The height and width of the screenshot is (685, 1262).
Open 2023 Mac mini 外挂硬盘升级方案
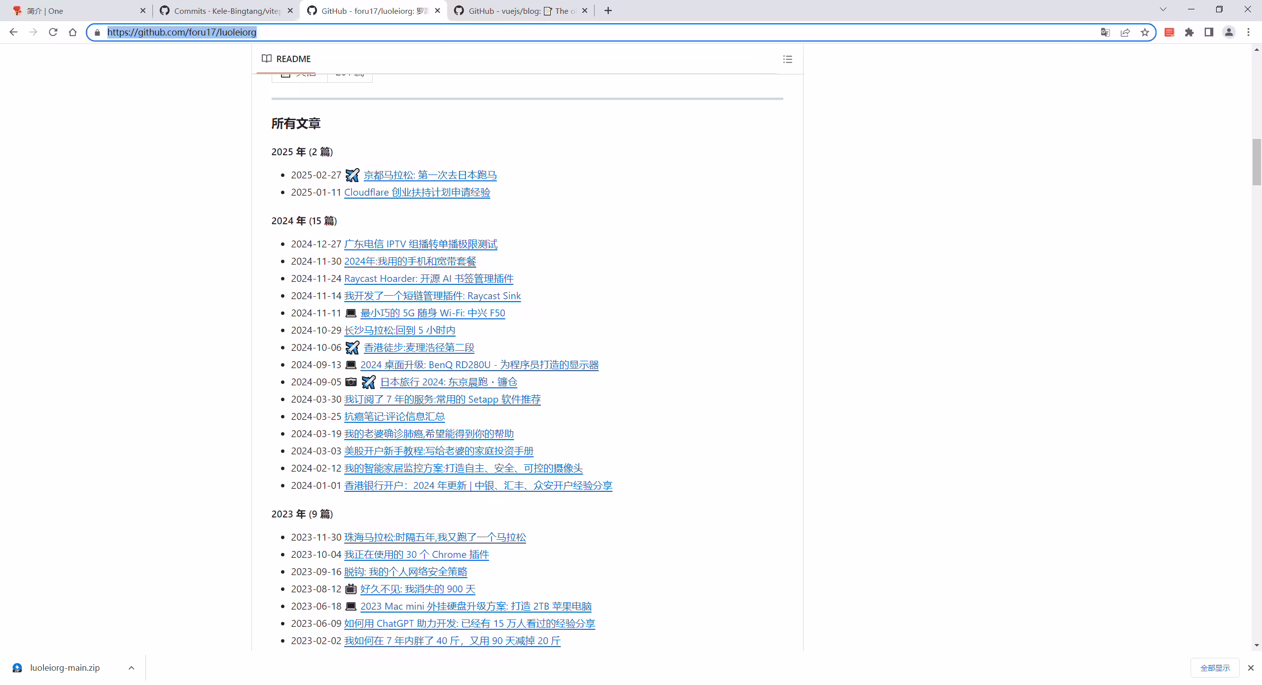pos(476,606)
